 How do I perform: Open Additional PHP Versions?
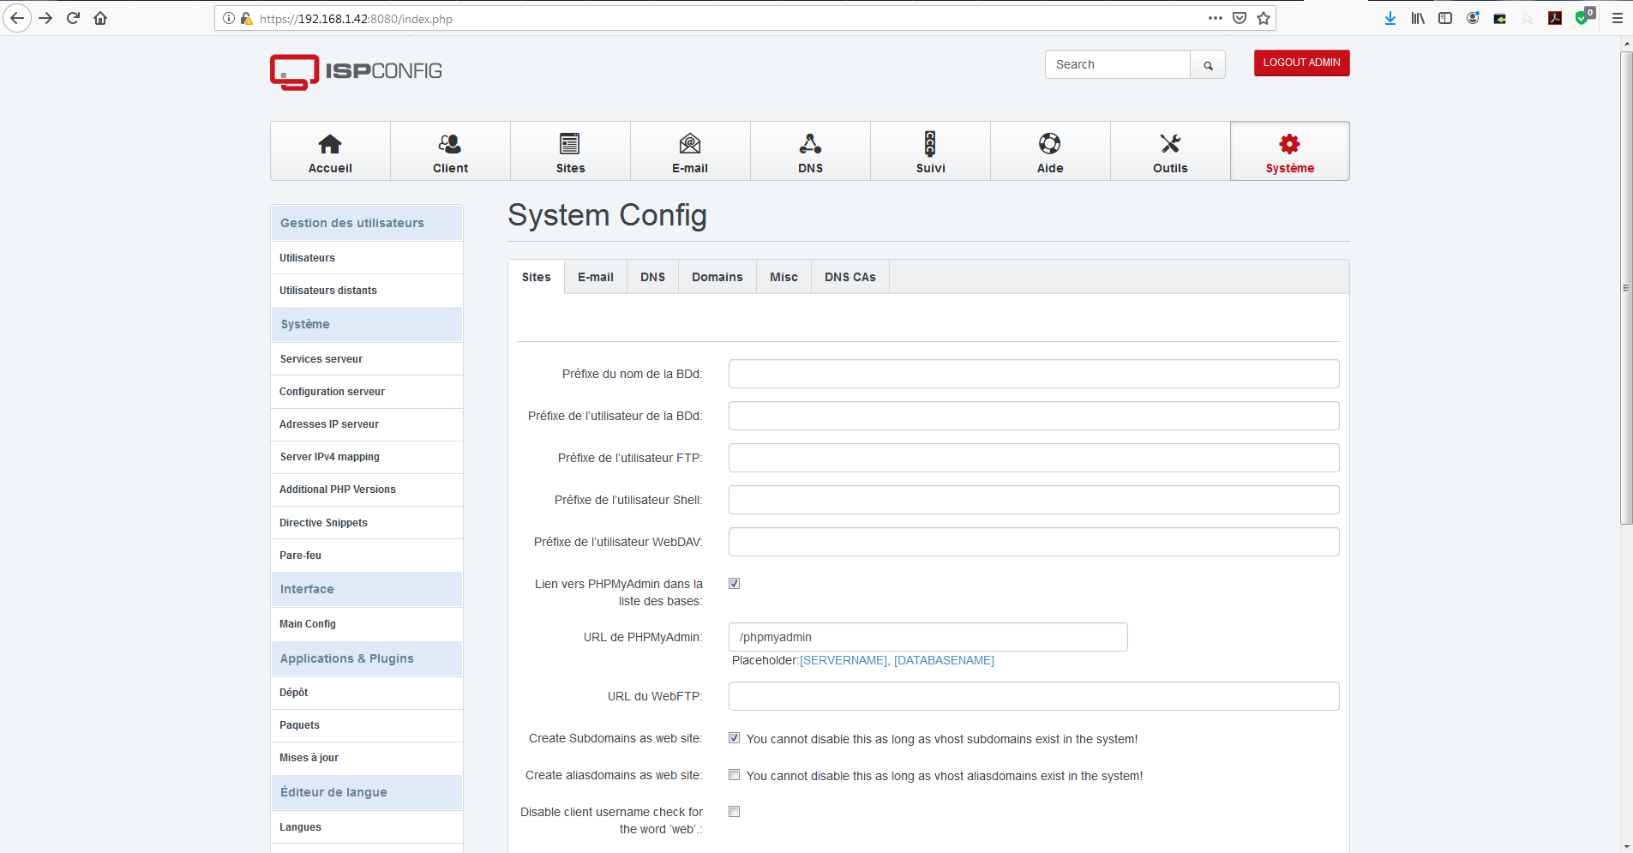(367, 490)
